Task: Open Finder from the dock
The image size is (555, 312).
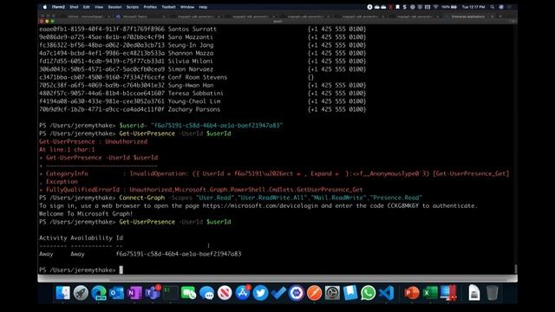Action: click(63, 293)
